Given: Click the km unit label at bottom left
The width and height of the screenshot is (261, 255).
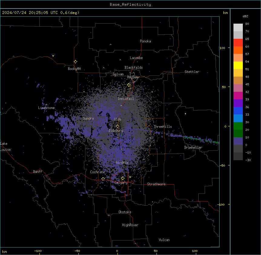Looking at the screenshot, I should 5,252.
